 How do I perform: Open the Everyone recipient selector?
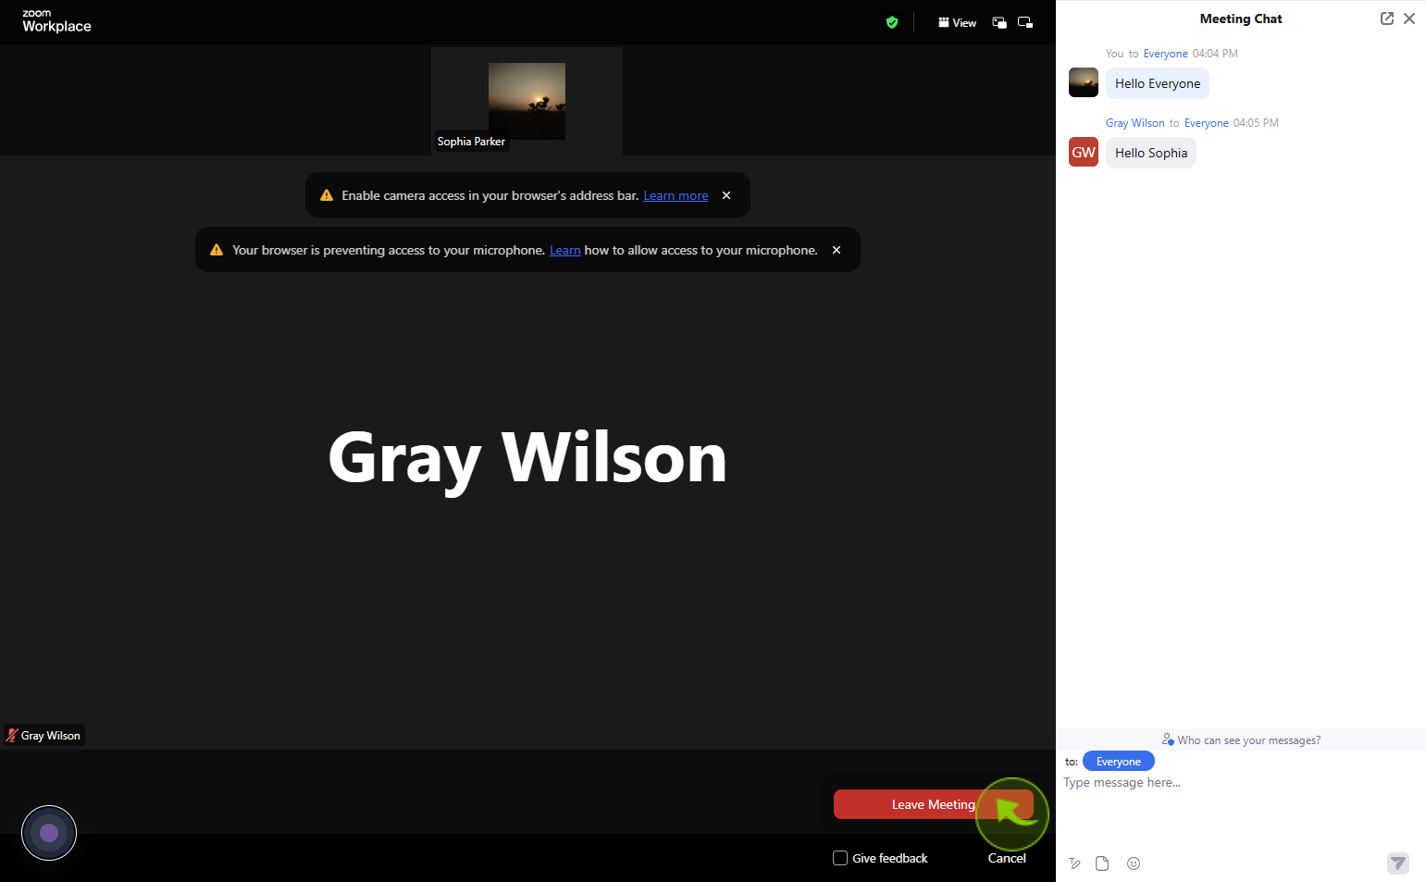click(1118, 762)
